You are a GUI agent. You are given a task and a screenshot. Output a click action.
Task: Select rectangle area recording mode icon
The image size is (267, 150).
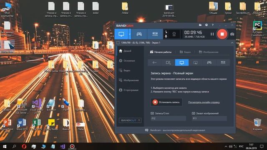pos(168,62)
